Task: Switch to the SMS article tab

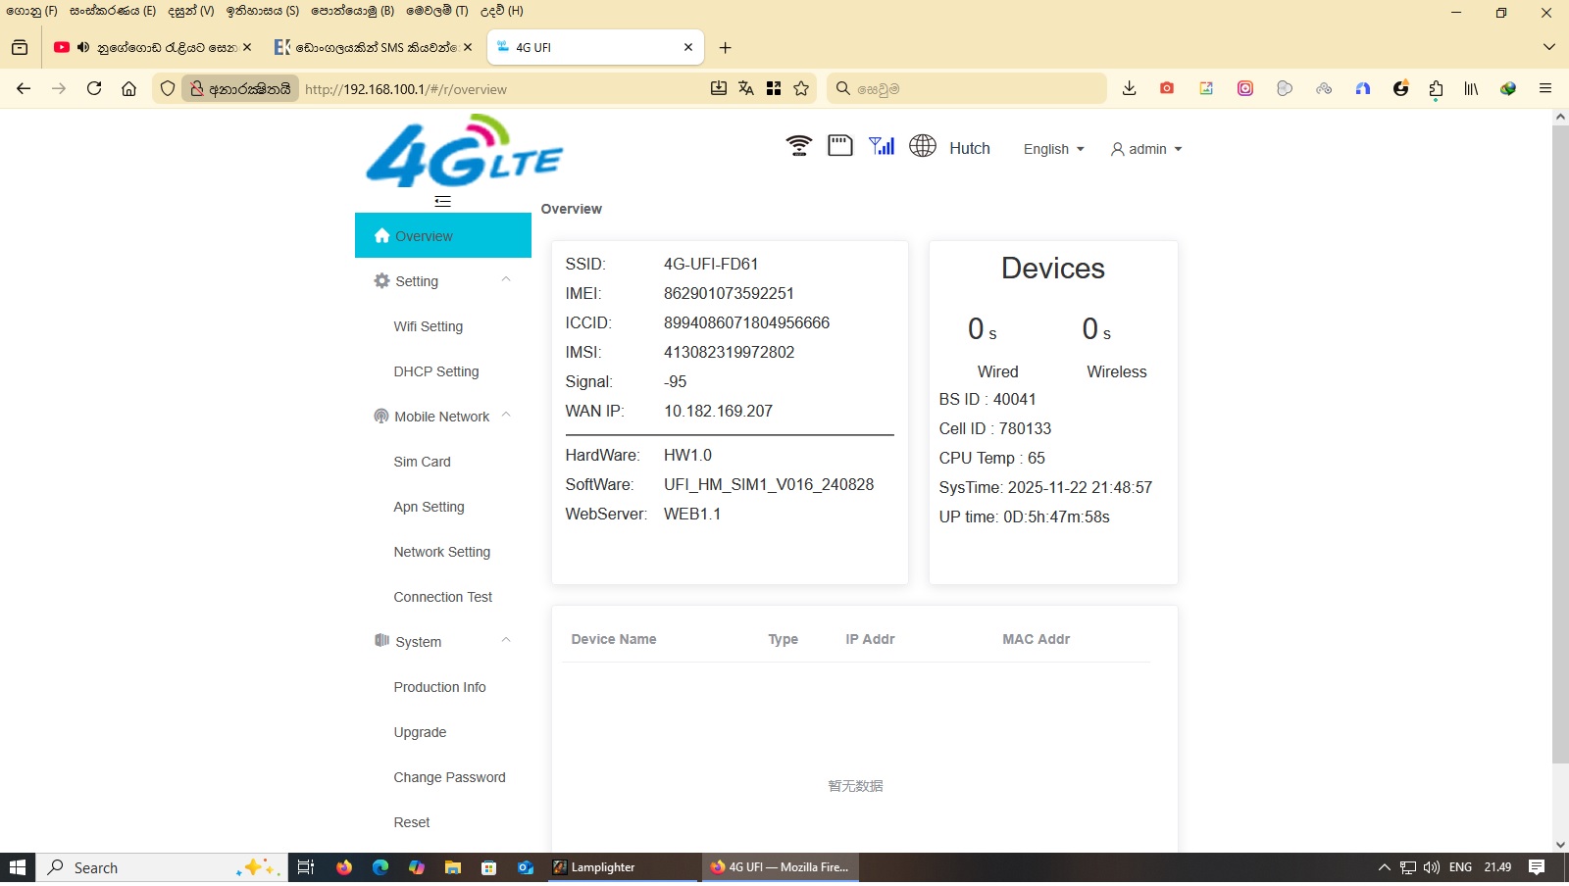Action: coord(373,47)
